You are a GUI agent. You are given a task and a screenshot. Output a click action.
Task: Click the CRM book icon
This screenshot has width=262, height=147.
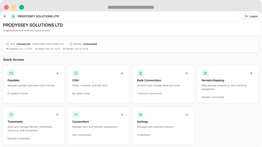(x=76, y=73)
